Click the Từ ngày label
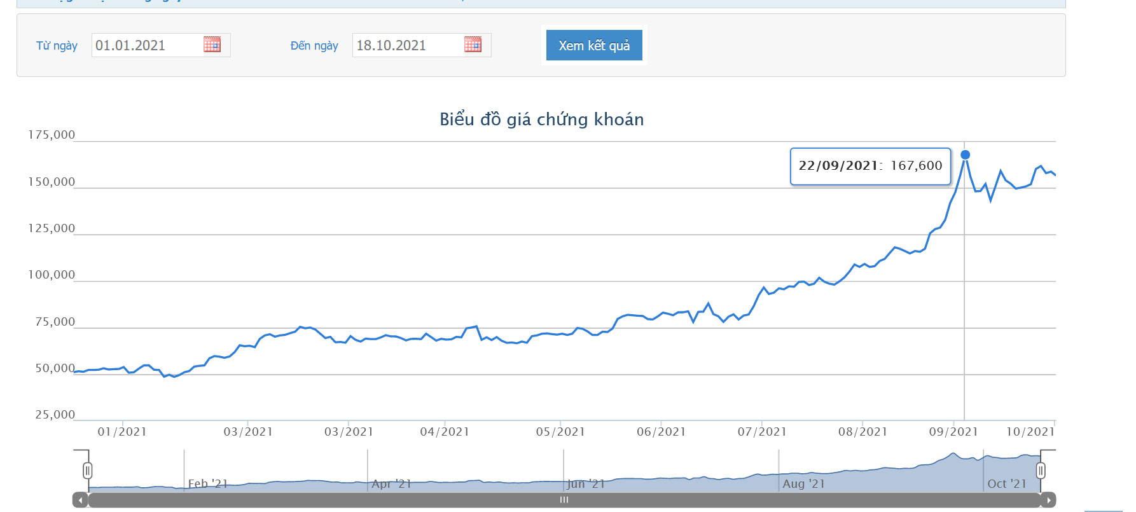The height and width of the screenshot is (512, 1136). coord(57,46)
